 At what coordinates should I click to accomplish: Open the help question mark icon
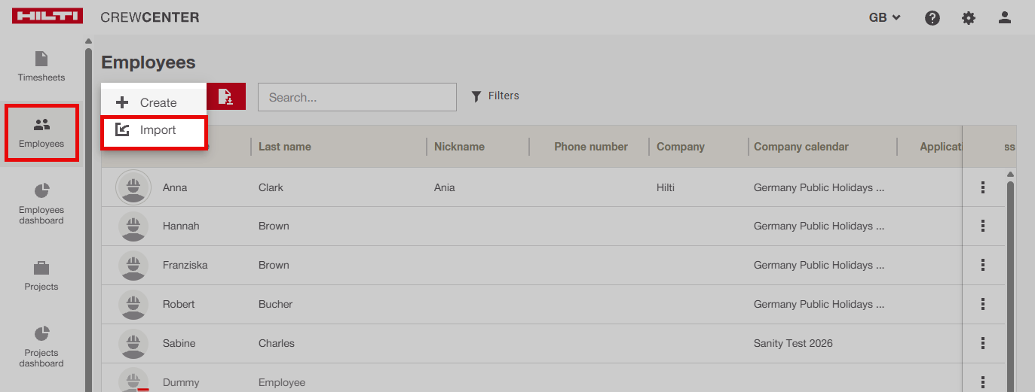(x=932, y=17)
